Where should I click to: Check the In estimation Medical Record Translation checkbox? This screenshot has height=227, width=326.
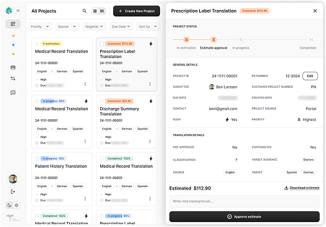click(x=37, y=44)
